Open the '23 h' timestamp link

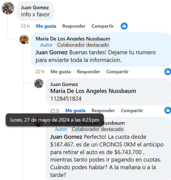click(25, 26)
